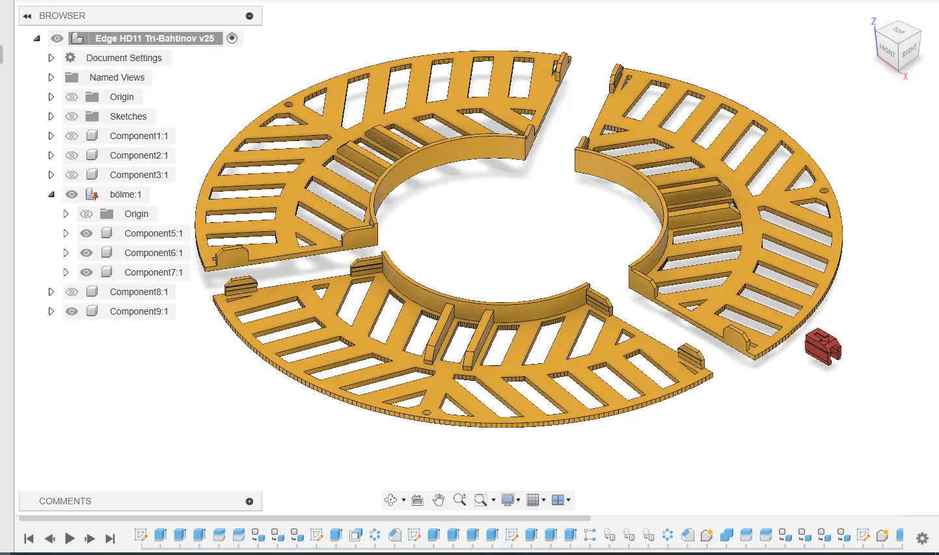939x555 pixels.
Task: Open the Orbit type dropdown arrow
Action: point(403,500)
